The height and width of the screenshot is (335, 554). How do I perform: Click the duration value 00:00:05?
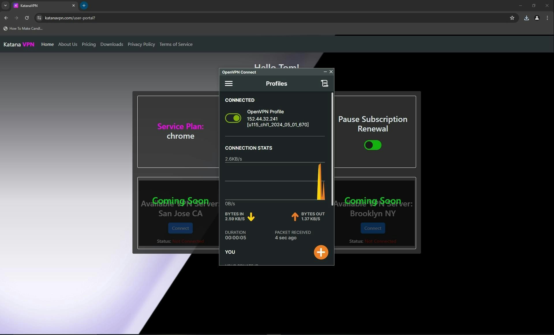[235, 238]
